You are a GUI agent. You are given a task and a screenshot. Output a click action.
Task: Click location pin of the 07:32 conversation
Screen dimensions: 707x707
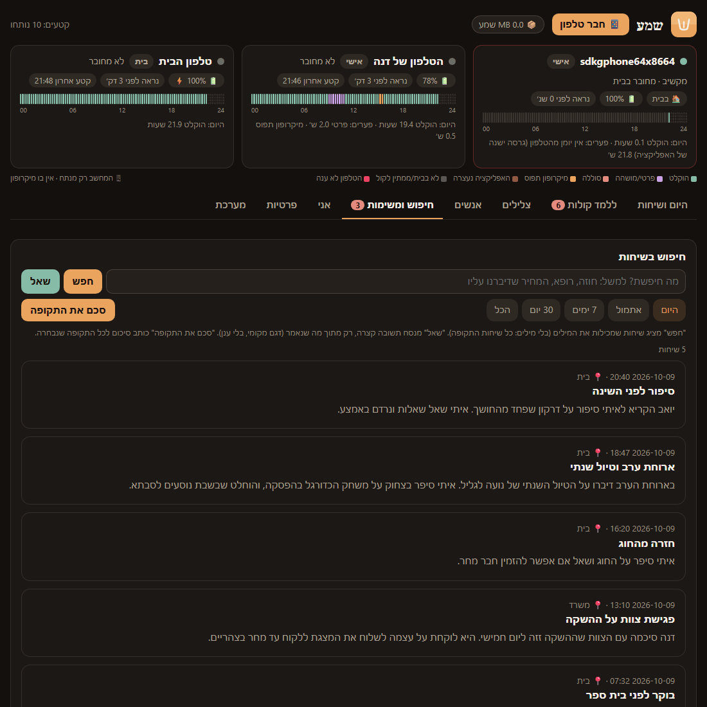[x=598, y=681]
